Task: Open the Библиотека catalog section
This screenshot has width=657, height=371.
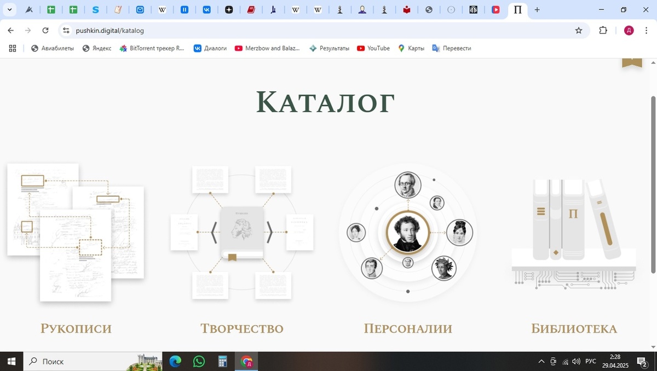Action: [x=573, y=328]
